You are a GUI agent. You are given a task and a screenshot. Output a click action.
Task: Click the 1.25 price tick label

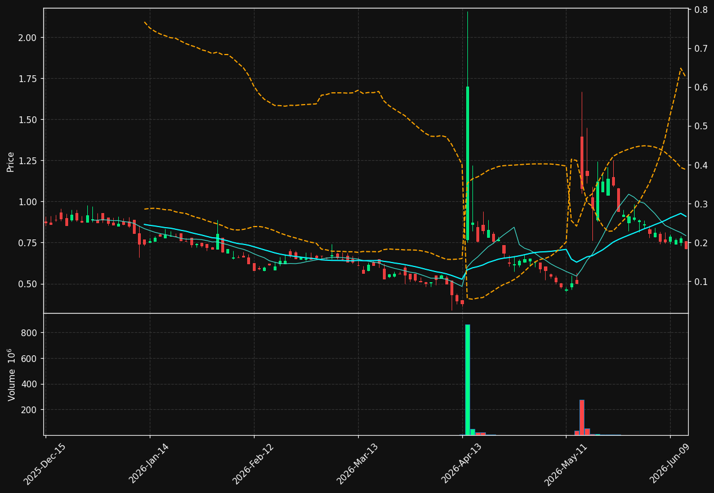[x=28, y=161]
